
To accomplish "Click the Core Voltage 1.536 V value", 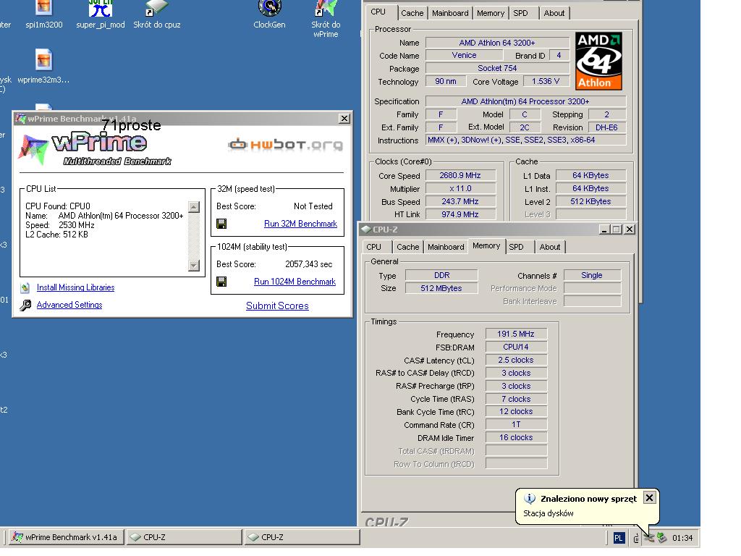I will tap(546, 81).
